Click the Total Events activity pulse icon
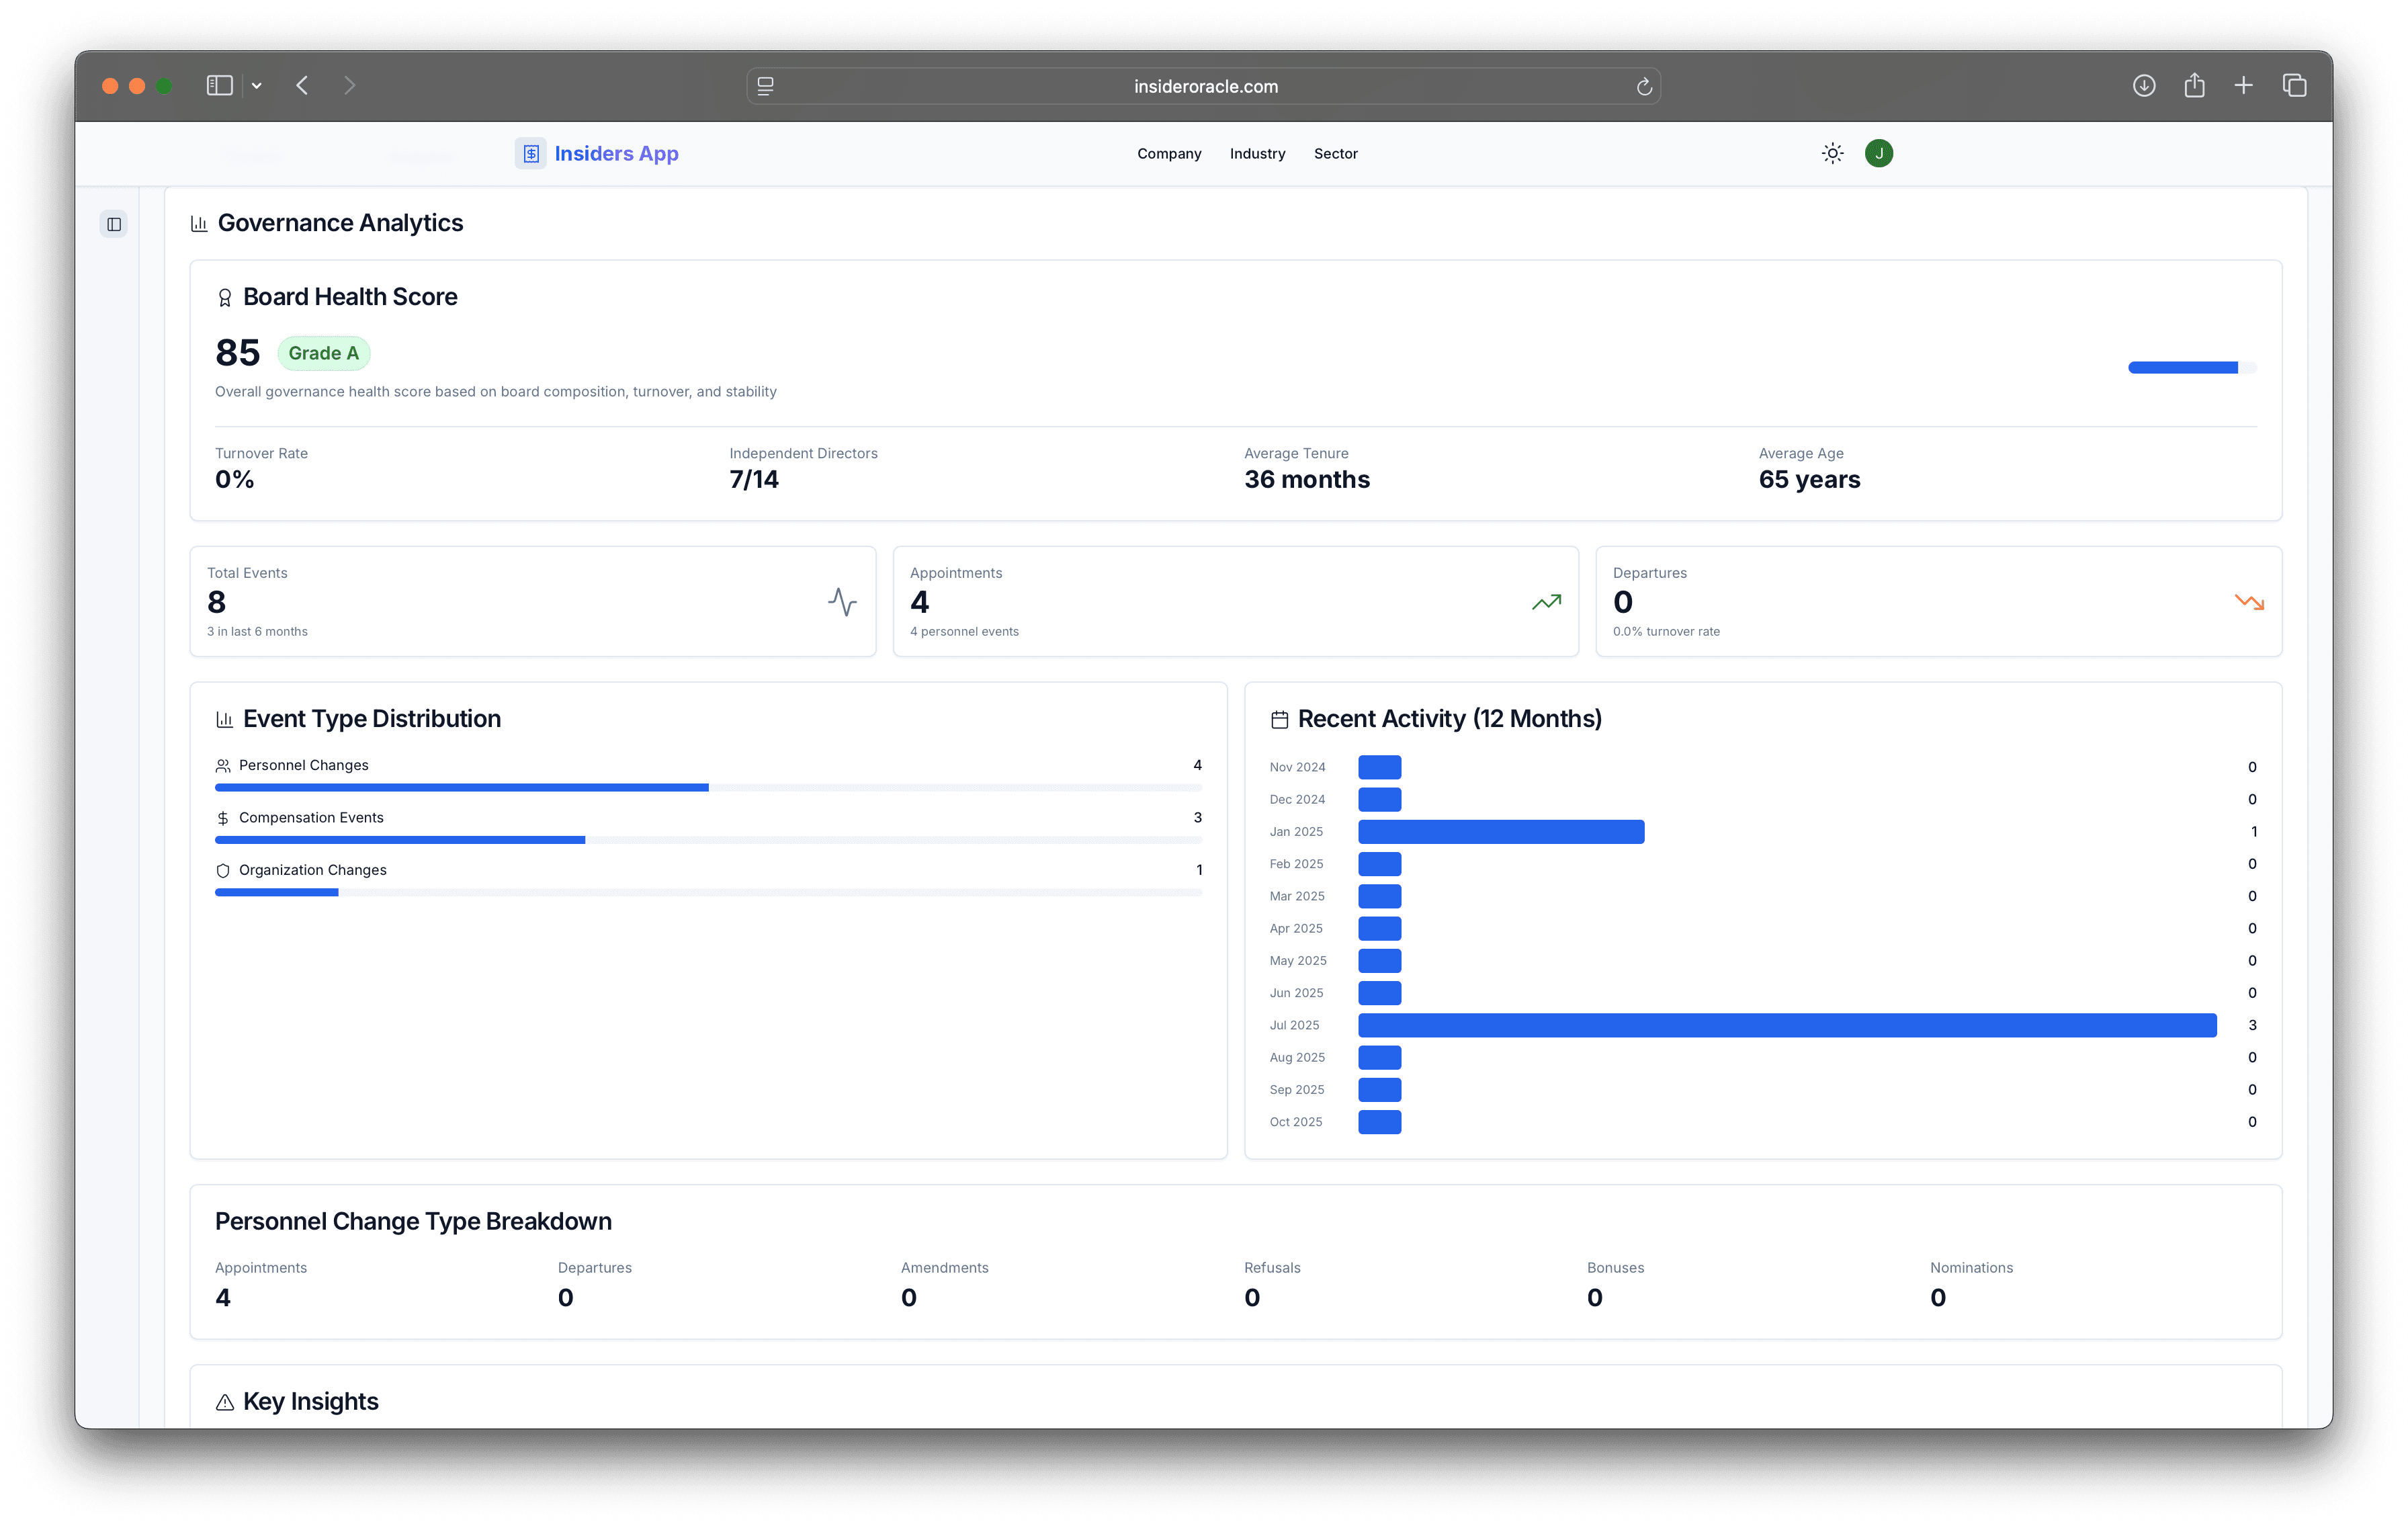Screen dimensions: 2408x1528 [842, 602]
